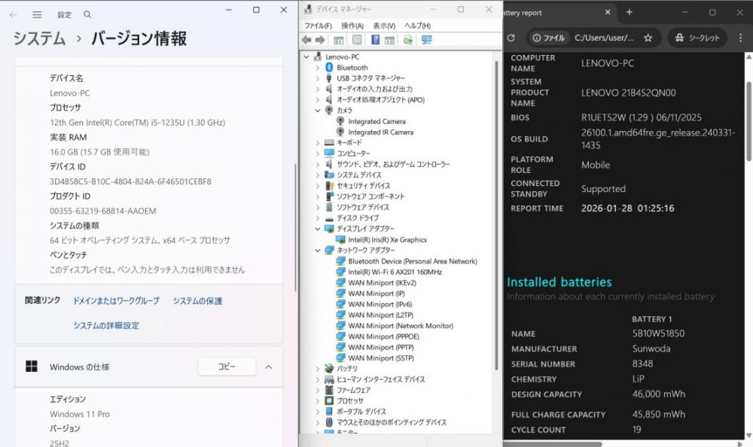This screenshot has width=753, height=447.
Task: Click device ID value 3D4858C5-B10C-4804-824A-6F46501CEBF8
Action: pyautogui.click(x=130, y=181)
